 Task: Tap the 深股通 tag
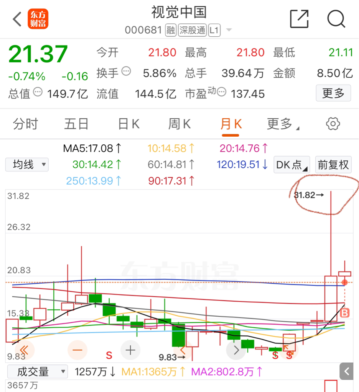[x=193, y=31]
